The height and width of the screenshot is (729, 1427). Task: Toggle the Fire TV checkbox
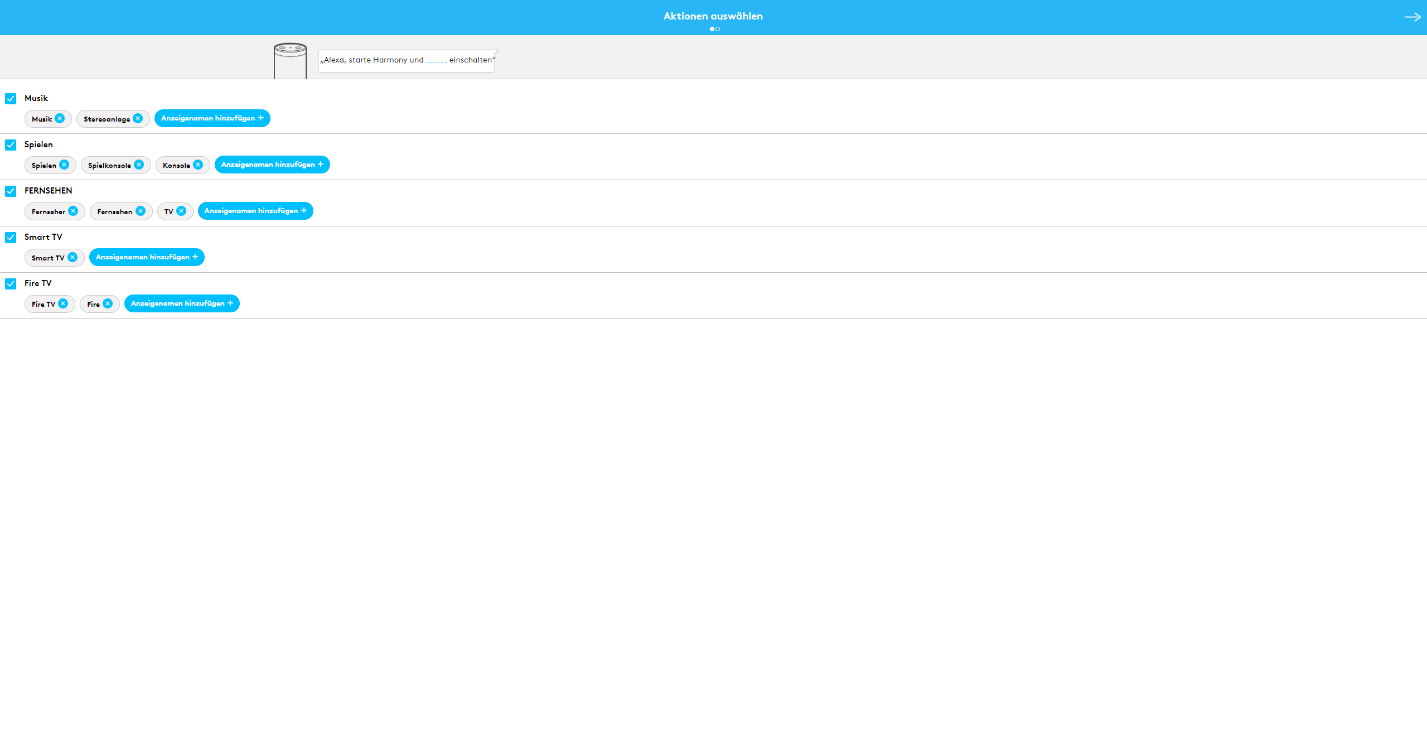[11, 284]
